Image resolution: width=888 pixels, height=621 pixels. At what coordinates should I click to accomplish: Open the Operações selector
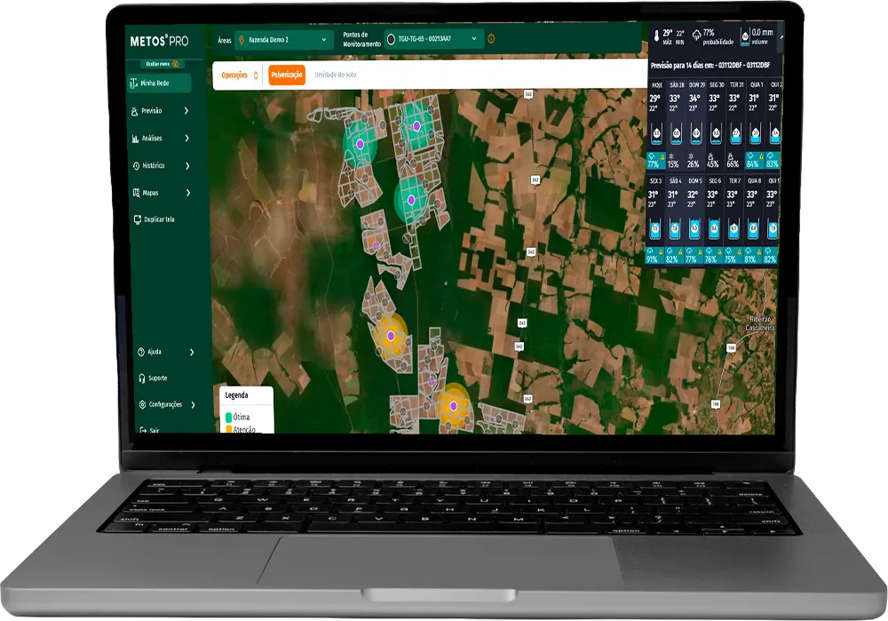pyautogui.click(x=240, y=75)
